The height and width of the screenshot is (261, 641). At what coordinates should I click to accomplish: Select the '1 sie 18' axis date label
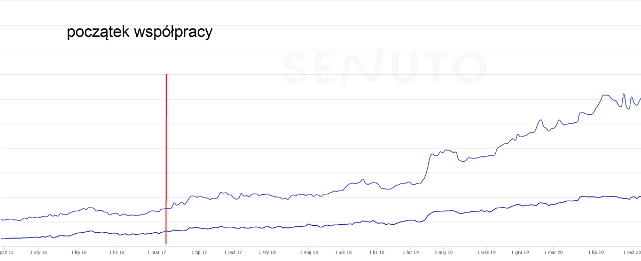343,252
